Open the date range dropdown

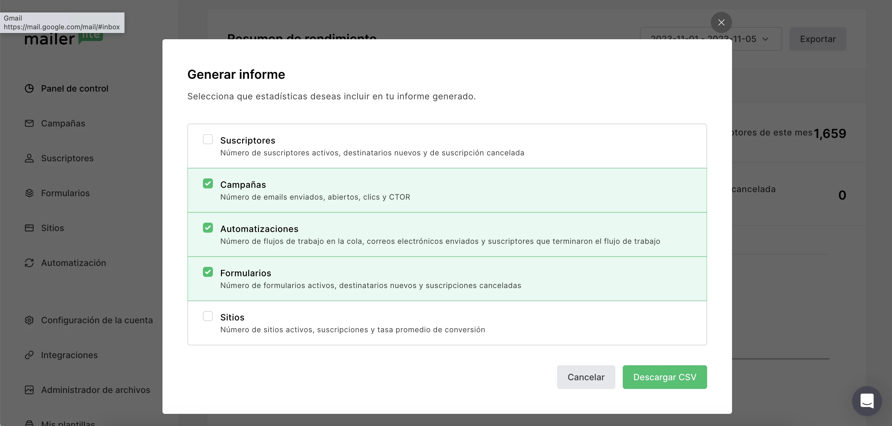(x=711, y=39)
